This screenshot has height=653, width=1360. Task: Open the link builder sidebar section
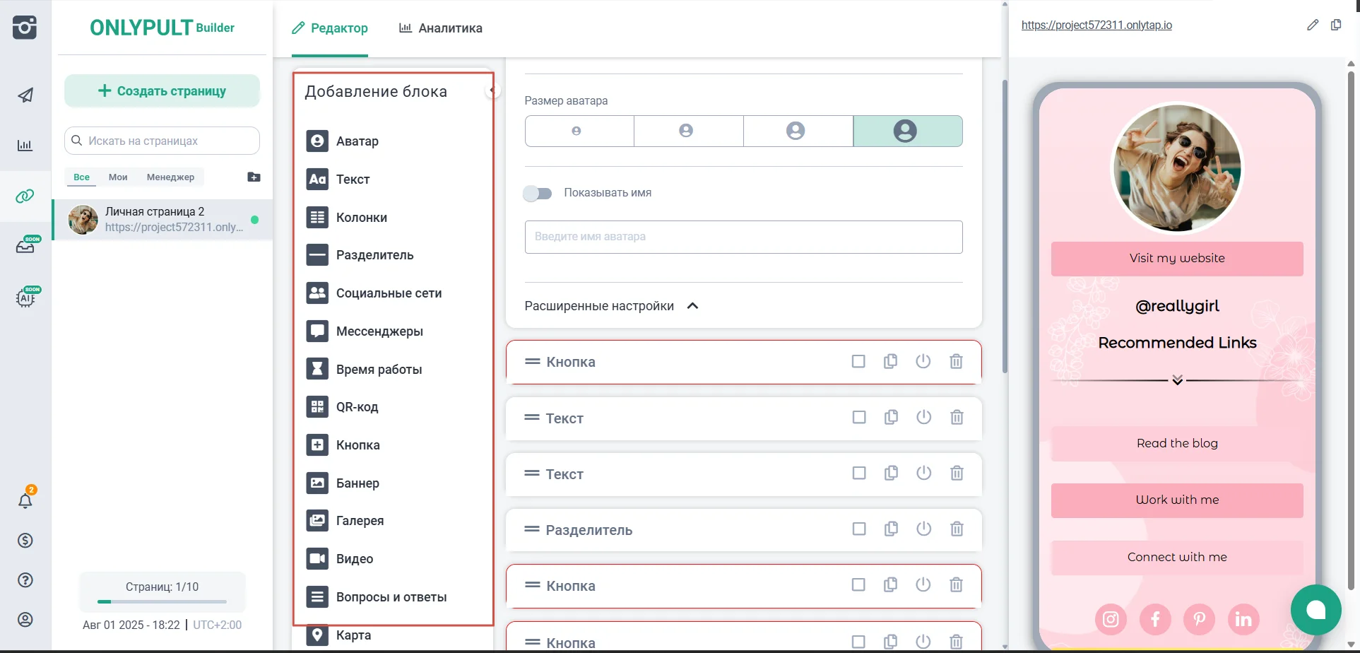pyautogui.click(x=25, y=196)
